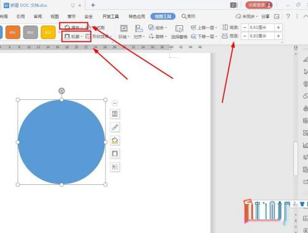The height and width of the screenshot is (233, 308).
Task: Click the 分享 share button
Action: (265, 17)
